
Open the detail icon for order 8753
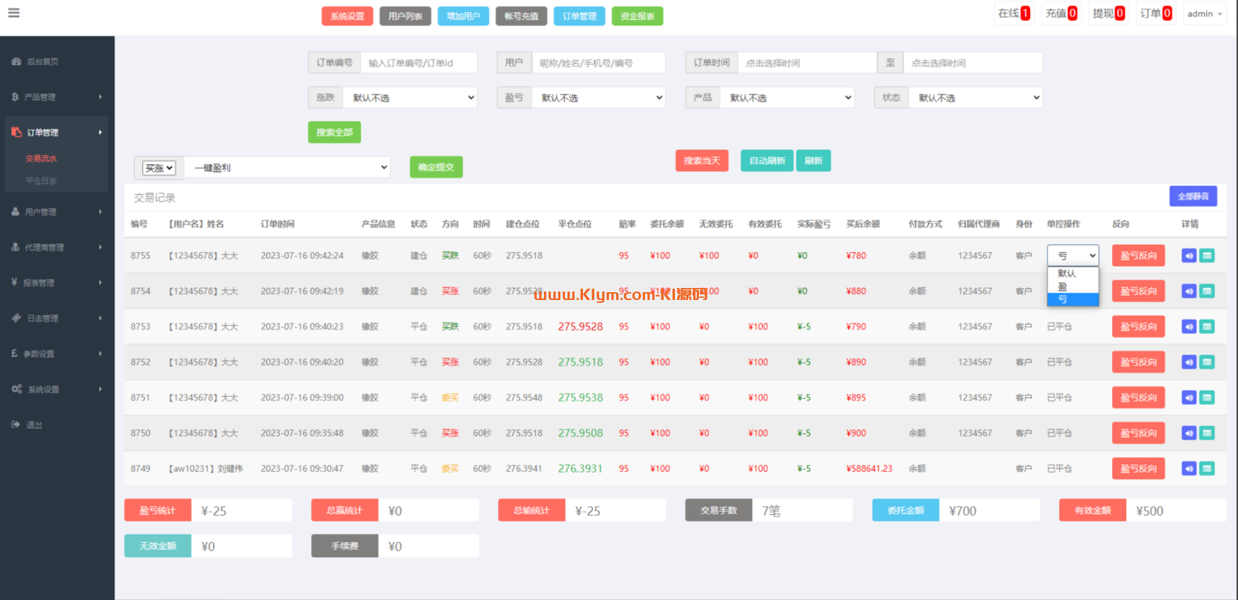1207,327
